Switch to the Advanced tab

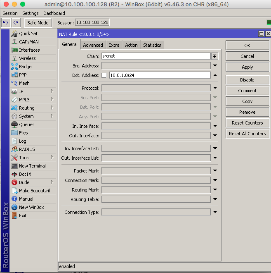[x=93, y=45]
